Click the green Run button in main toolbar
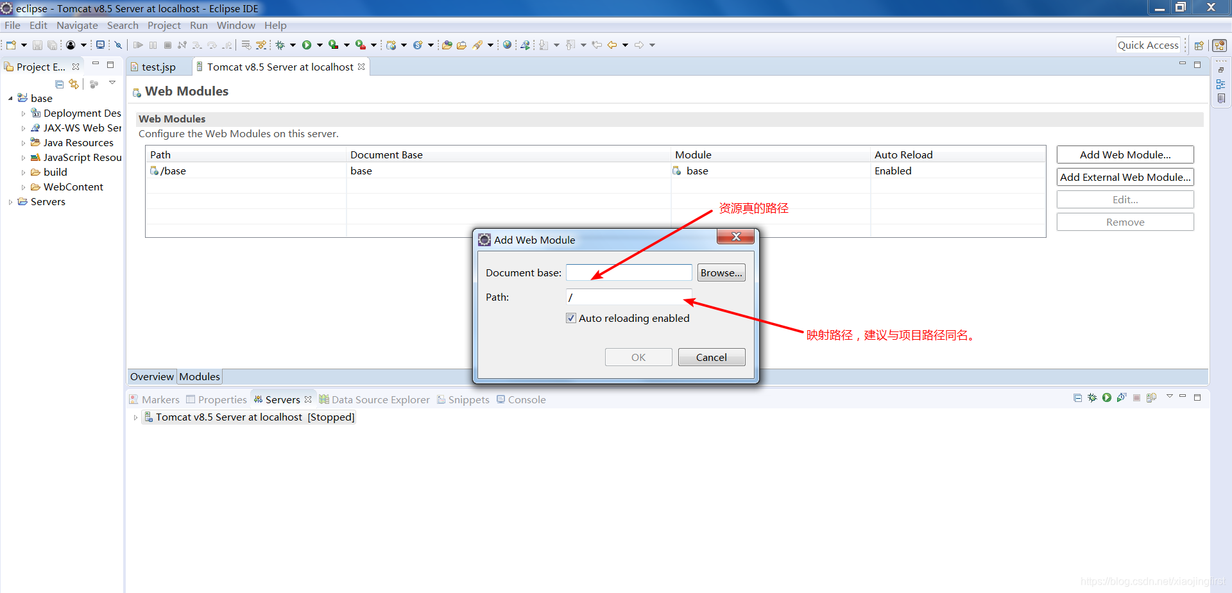The image size is (1232, 593). pyautogui.click(x=307, y=45)
